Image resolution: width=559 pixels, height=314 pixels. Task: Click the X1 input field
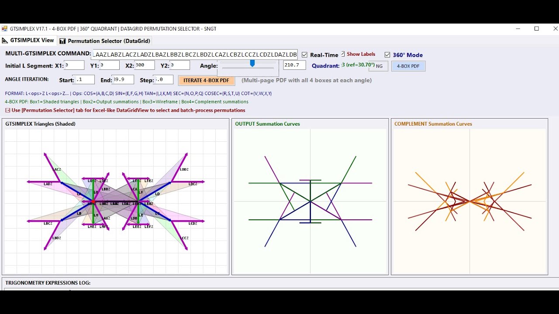click(x=74, y=65)
